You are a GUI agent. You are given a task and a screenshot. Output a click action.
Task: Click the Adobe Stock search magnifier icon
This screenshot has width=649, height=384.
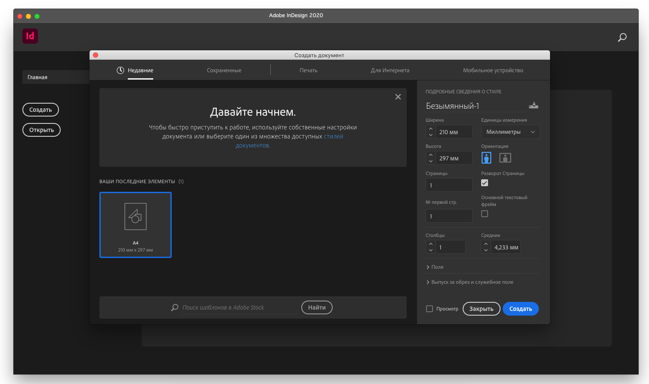point(175,307)
